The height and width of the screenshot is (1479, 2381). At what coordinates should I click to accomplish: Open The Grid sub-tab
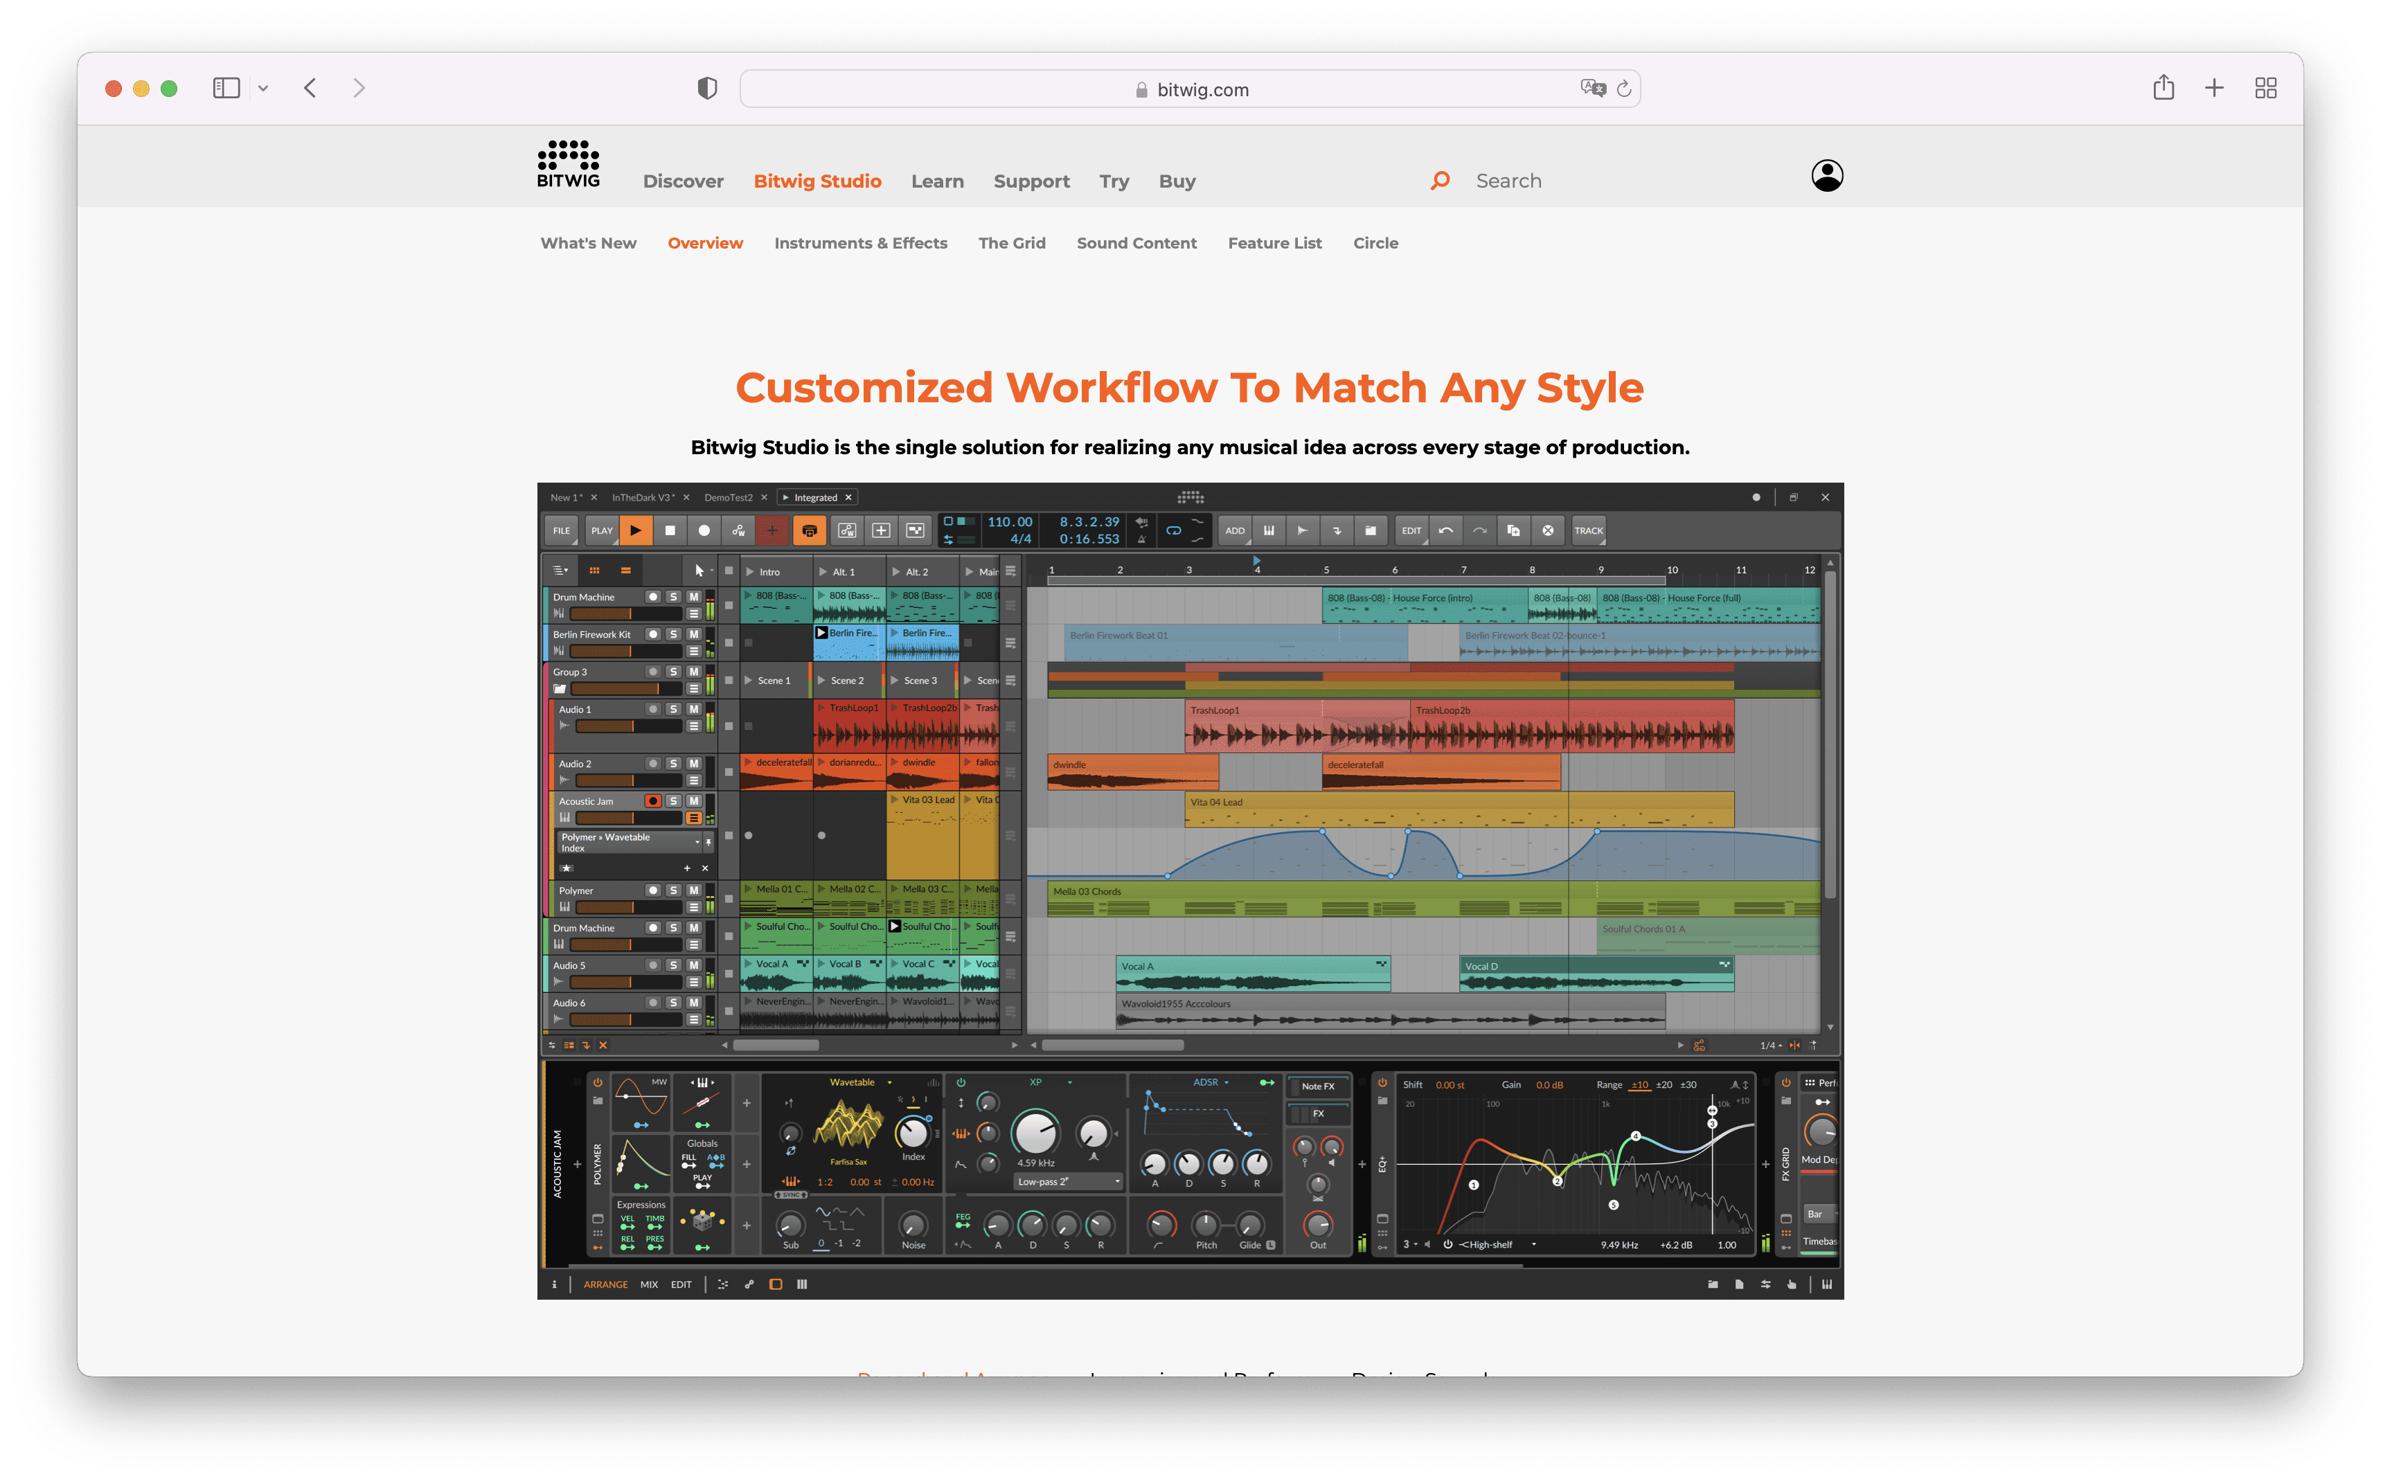tap(1012, 244)
